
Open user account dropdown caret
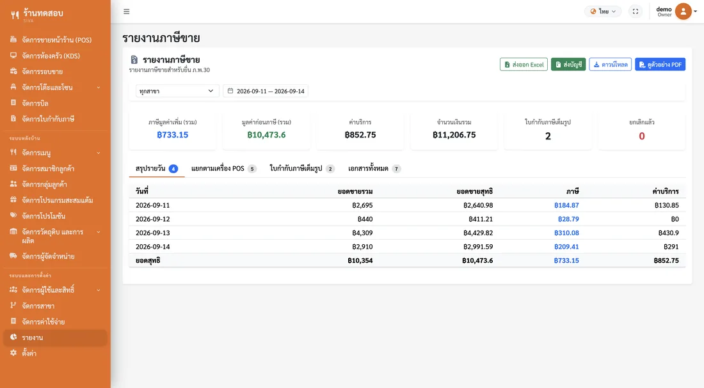click(696, 12)
